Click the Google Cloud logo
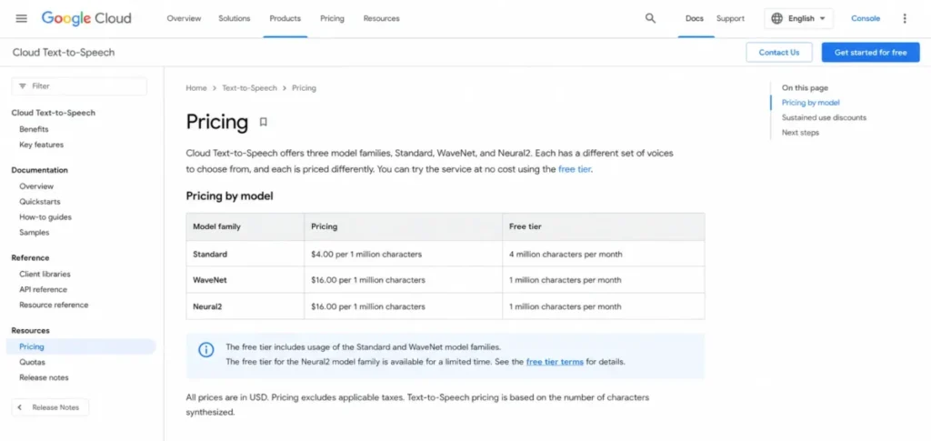The height and width of the screenshot is (441, 931). [x=86, y=18]
